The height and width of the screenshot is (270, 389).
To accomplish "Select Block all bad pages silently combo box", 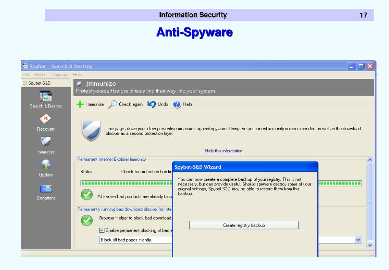I will (x=231, y=240).
